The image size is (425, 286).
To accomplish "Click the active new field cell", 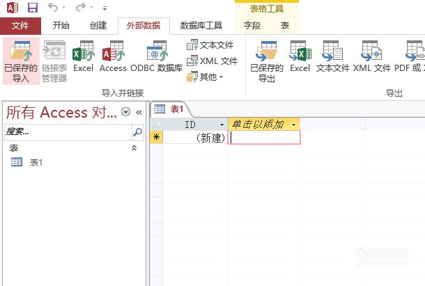I will [264, 138].
